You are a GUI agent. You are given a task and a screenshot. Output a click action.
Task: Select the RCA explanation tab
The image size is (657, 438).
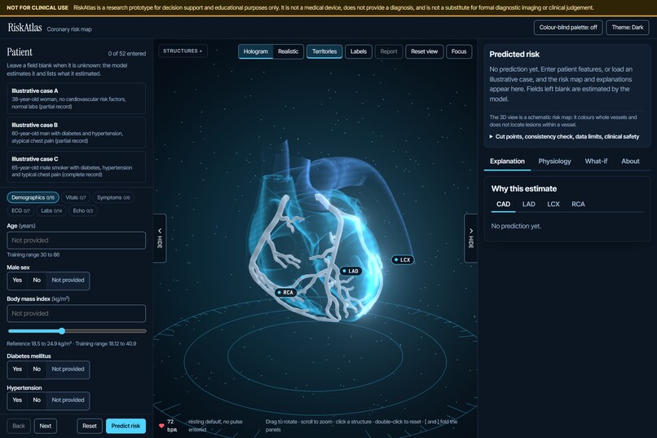[578, 205]
